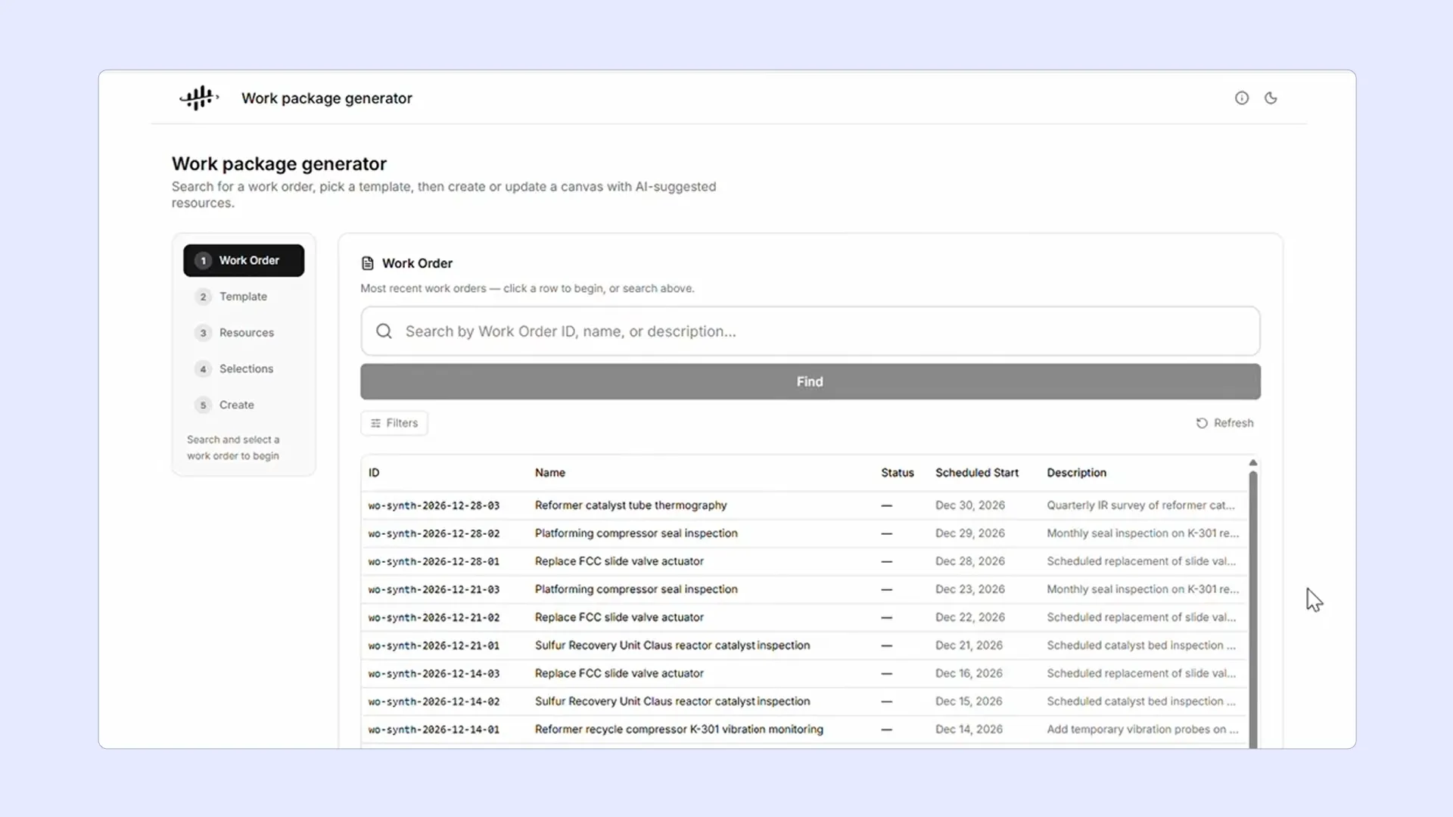Click Reformer catalyst tube thermography name
Screen dimensions: 1453x817
630,505
